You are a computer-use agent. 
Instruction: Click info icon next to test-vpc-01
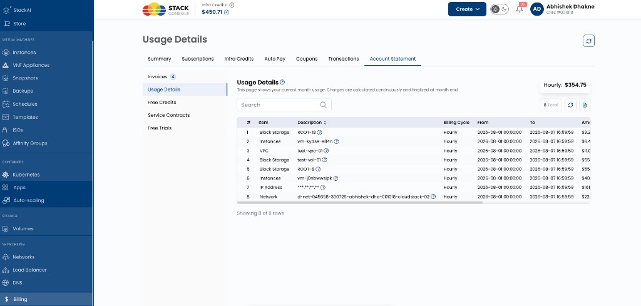(326, 151)
